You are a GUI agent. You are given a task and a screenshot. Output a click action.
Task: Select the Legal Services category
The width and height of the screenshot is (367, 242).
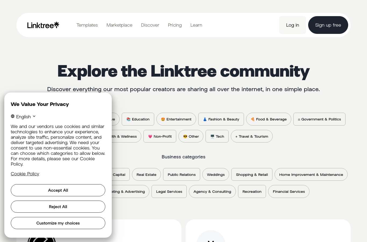point(169,191)
